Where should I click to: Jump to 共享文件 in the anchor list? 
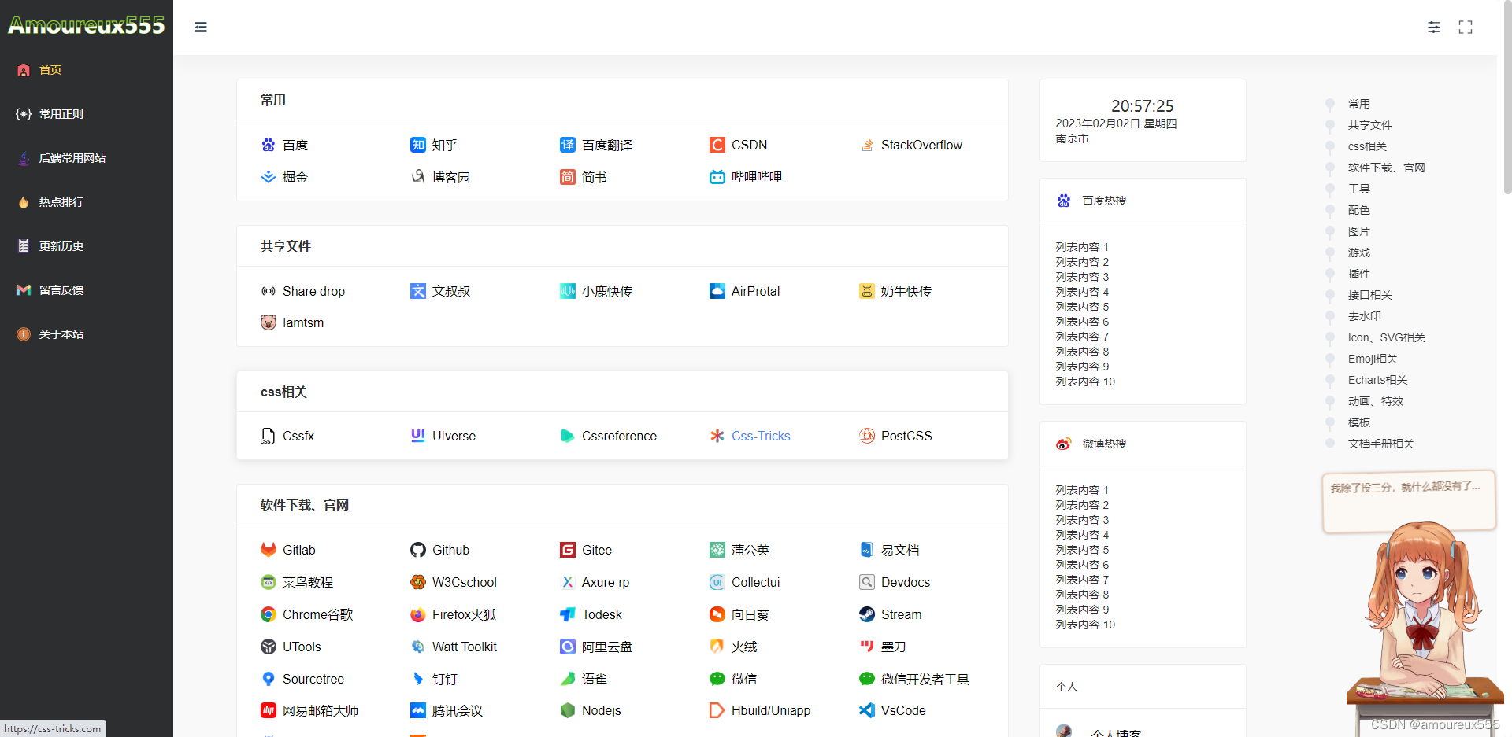click(1369, 125)
